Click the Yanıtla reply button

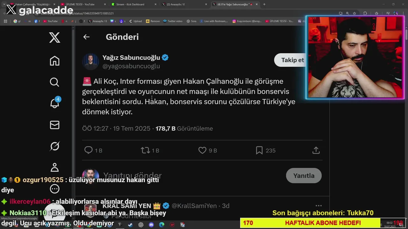tap(304, 176)
